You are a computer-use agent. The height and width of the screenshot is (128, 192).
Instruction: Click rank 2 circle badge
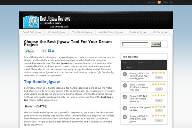(125, 85)
